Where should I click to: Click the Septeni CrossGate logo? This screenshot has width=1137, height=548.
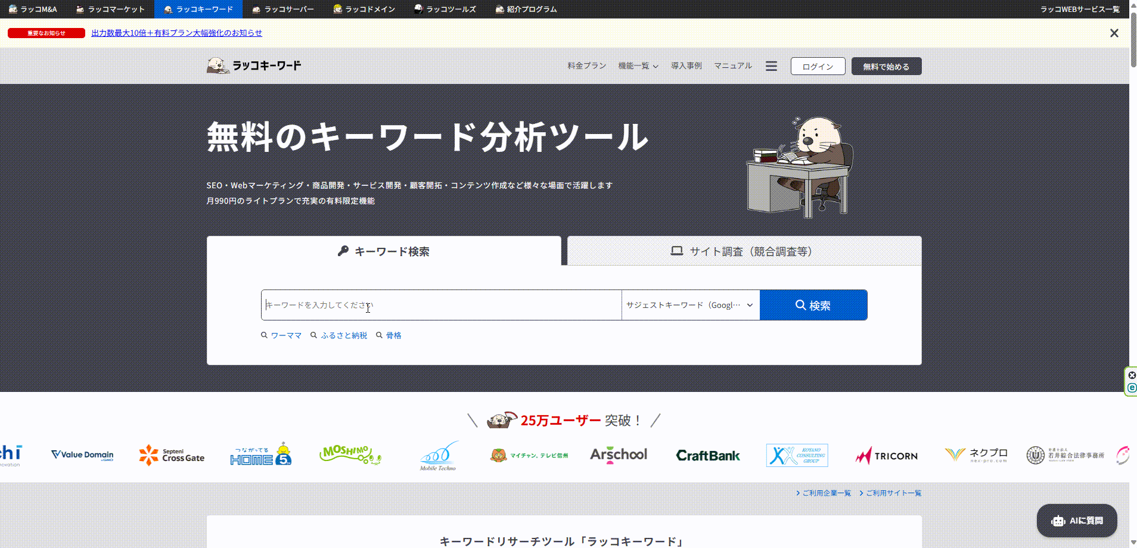pos(172,455)
